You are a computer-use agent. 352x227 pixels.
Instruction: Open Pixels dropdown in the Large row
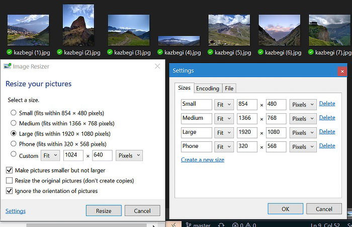pos(303,133)
